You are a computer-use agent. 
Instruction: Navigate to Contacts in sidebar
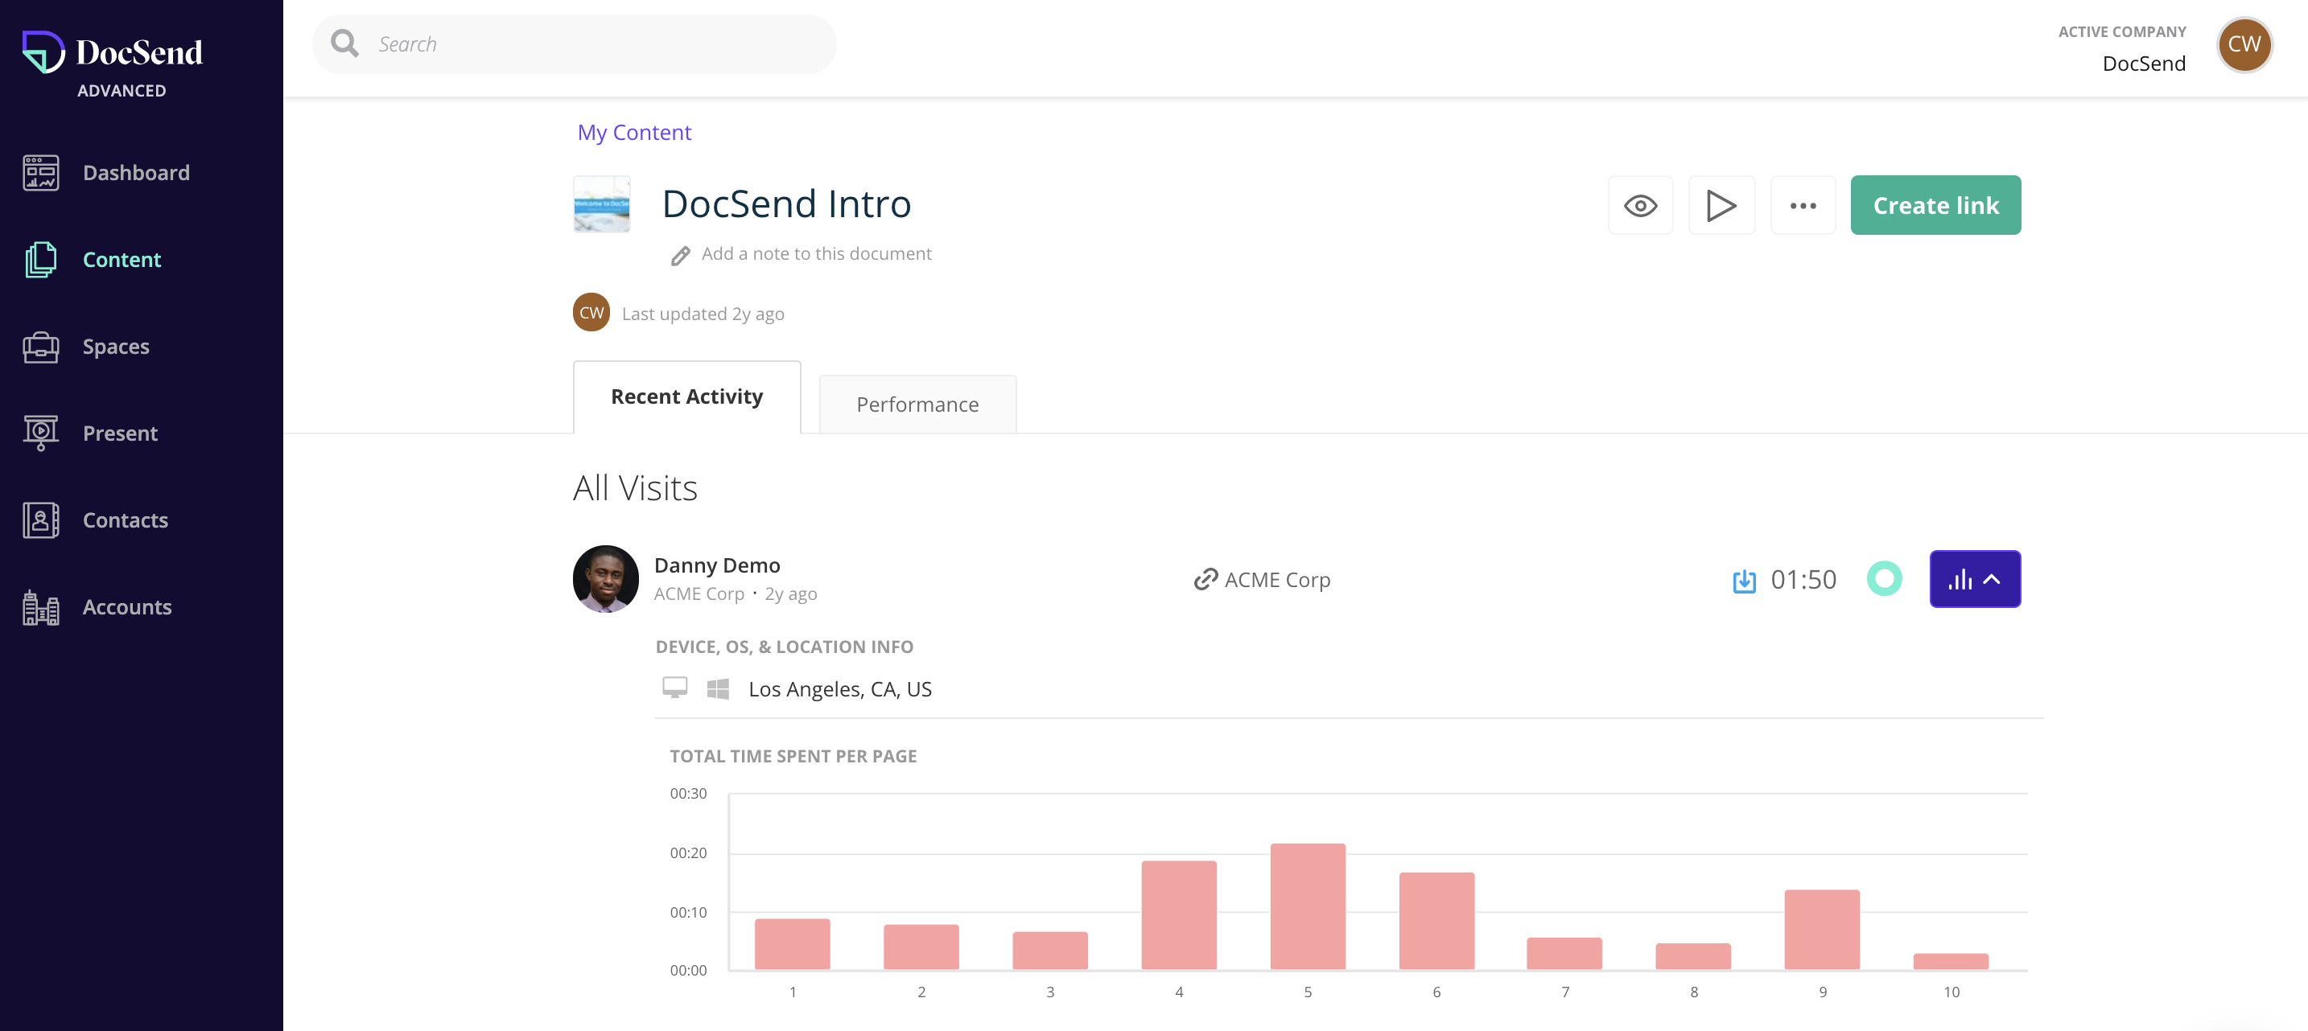tap(126, 520)
